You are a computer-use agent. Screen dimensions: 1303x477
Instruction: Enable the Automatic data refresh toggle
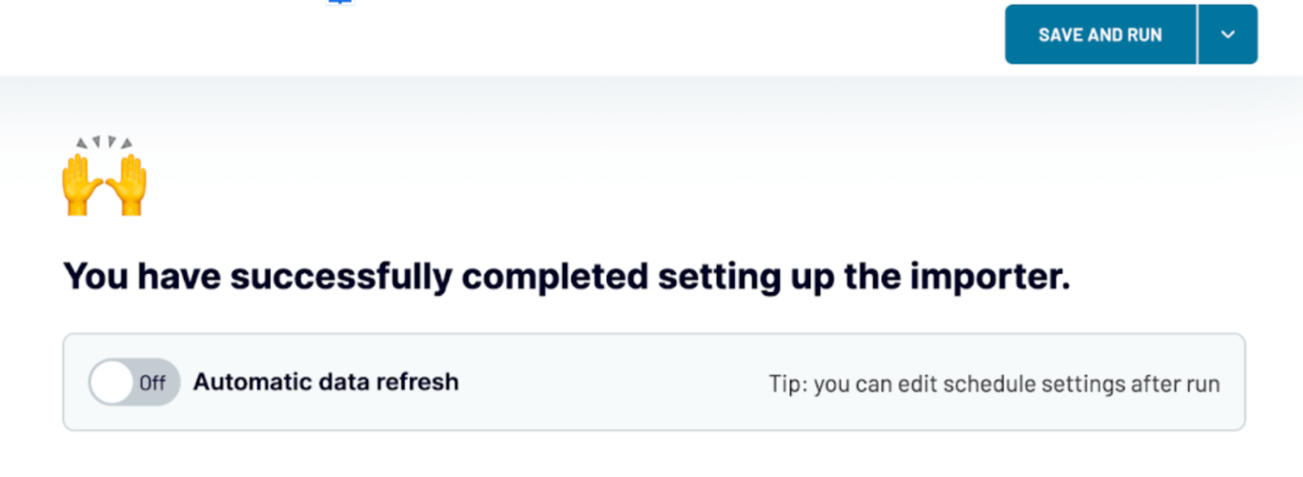tap(134, 382)
